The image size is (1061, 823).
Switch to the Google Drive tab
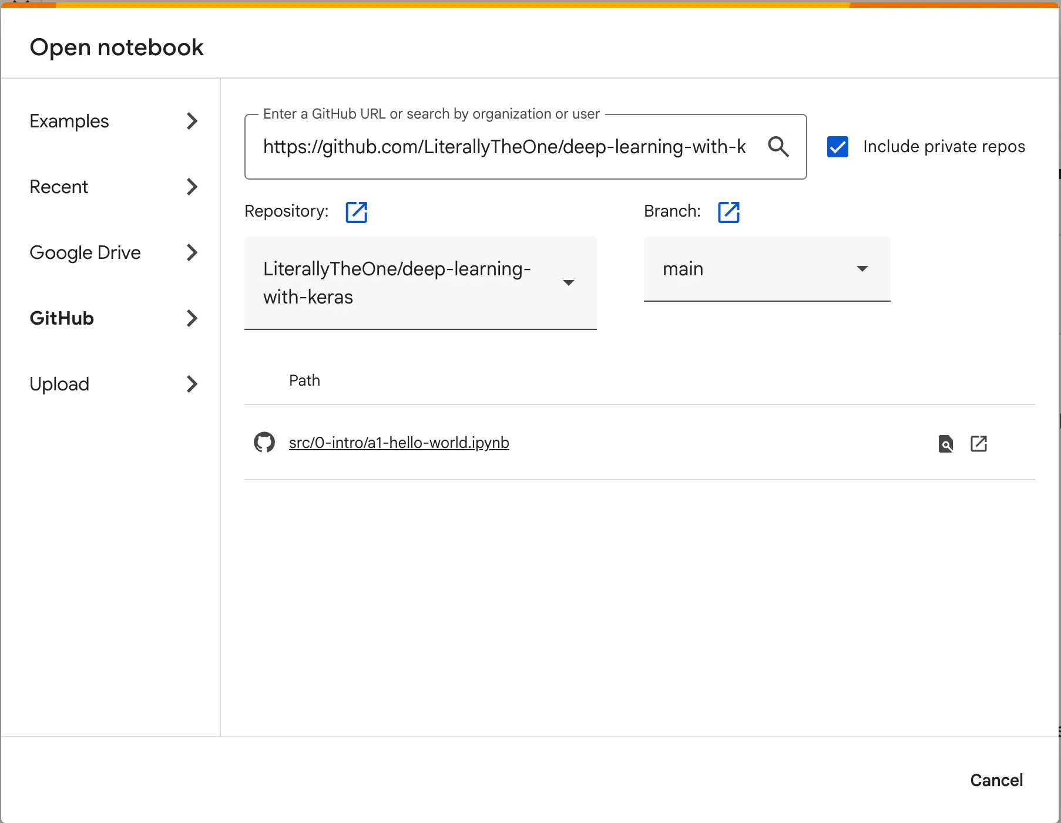(85, 252)
